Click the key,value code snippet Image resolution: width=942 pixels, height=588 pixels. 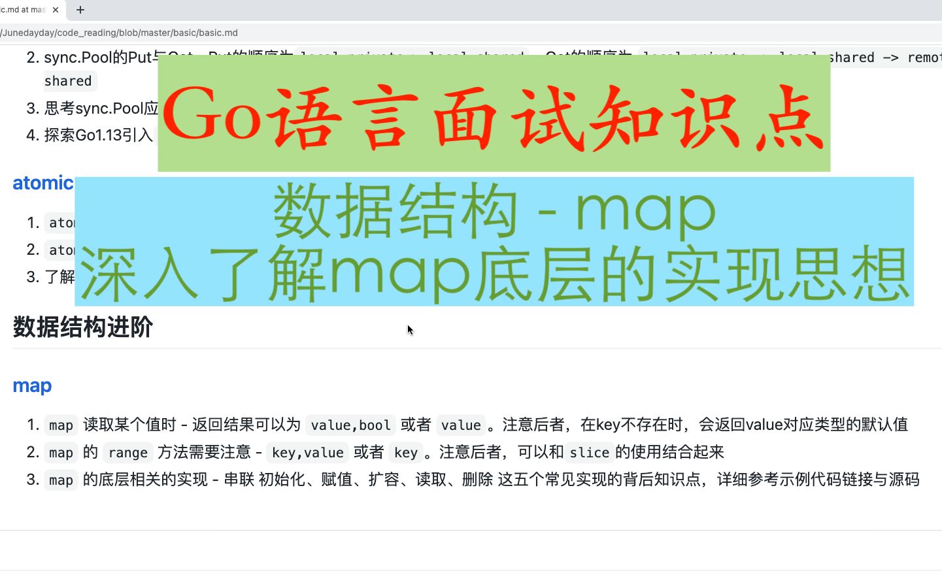(x=308, y=453)
